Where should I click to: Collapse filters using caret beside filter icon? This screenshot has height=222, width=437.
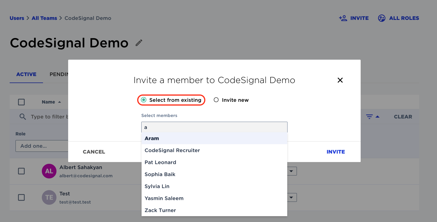[x=377, y=117]
